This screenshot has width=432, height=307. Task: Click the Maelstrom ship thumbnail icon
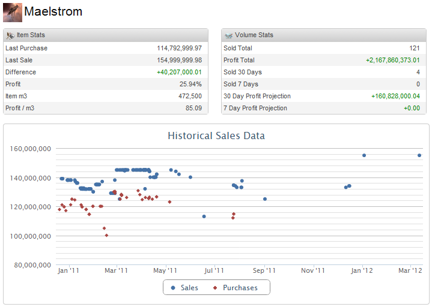(x=13, y=12)
